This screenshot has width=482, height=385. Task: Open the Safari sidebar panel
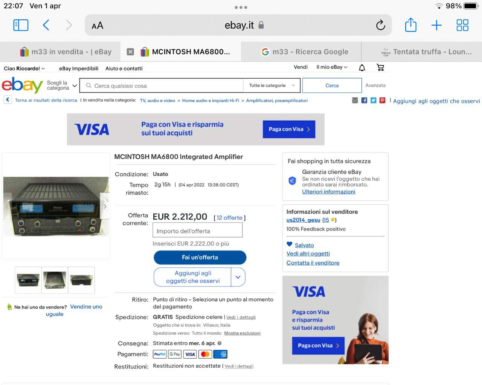(x=21, y=25)
